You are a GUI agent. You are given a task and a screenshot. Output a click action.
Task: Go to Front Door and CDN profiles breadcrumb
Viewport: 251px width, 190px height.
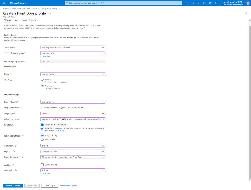coord(24,9)
